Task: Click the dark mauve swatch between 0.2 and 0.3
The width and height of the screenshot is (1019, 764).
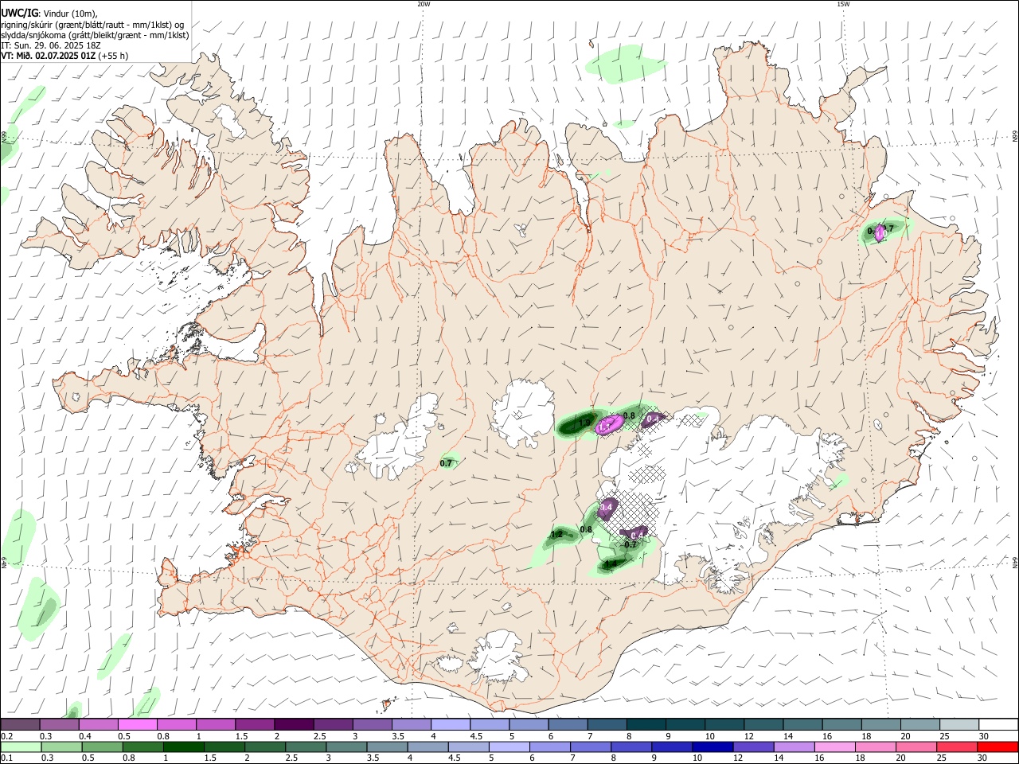Action: (x=20, y=724)
